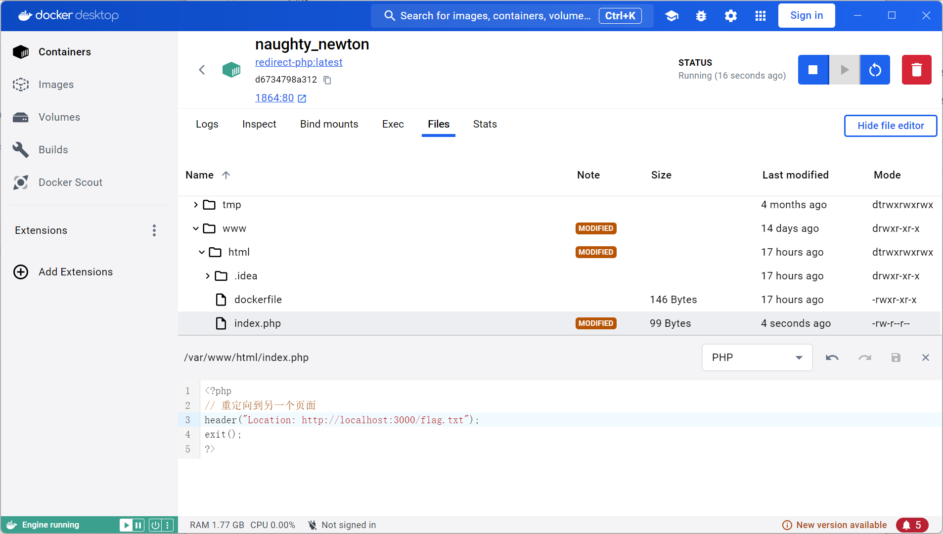This screenshot has height=534, width=943.
Task: Hide the file editor panel
Action: 890,126
